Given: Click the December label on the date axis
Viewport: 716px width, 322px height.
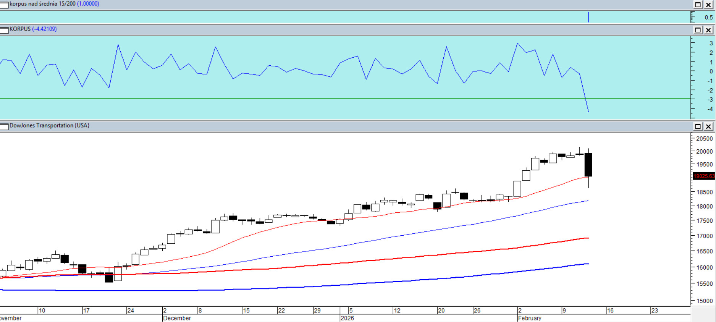Looking at the screenshot, I should pos(177,318).
